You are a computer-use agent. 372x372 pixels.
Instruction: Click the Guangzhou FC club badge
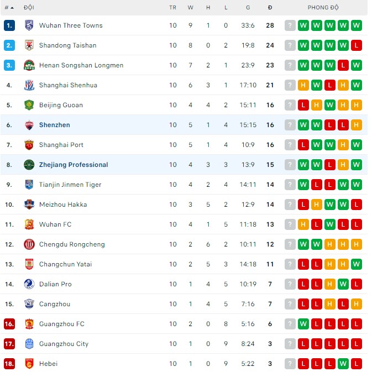29,324
